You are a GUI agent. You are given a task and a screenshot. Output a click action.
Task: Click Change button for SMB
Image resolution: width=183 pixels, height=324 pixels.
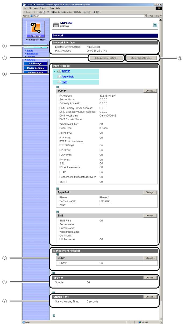coord(150,216)
